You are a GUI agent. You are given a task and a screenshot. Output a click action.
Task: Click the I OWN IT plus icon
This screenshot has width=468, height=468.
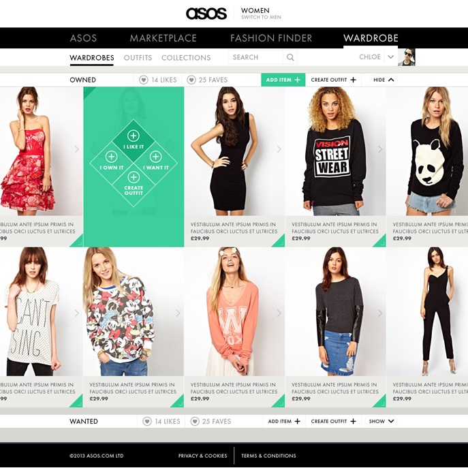coord(111,157)
